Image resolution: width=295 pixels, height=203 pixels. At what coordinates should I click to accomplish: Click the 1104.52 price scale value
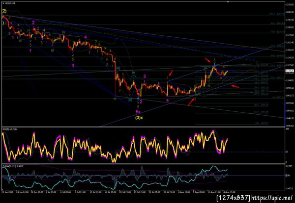point(290,80)
